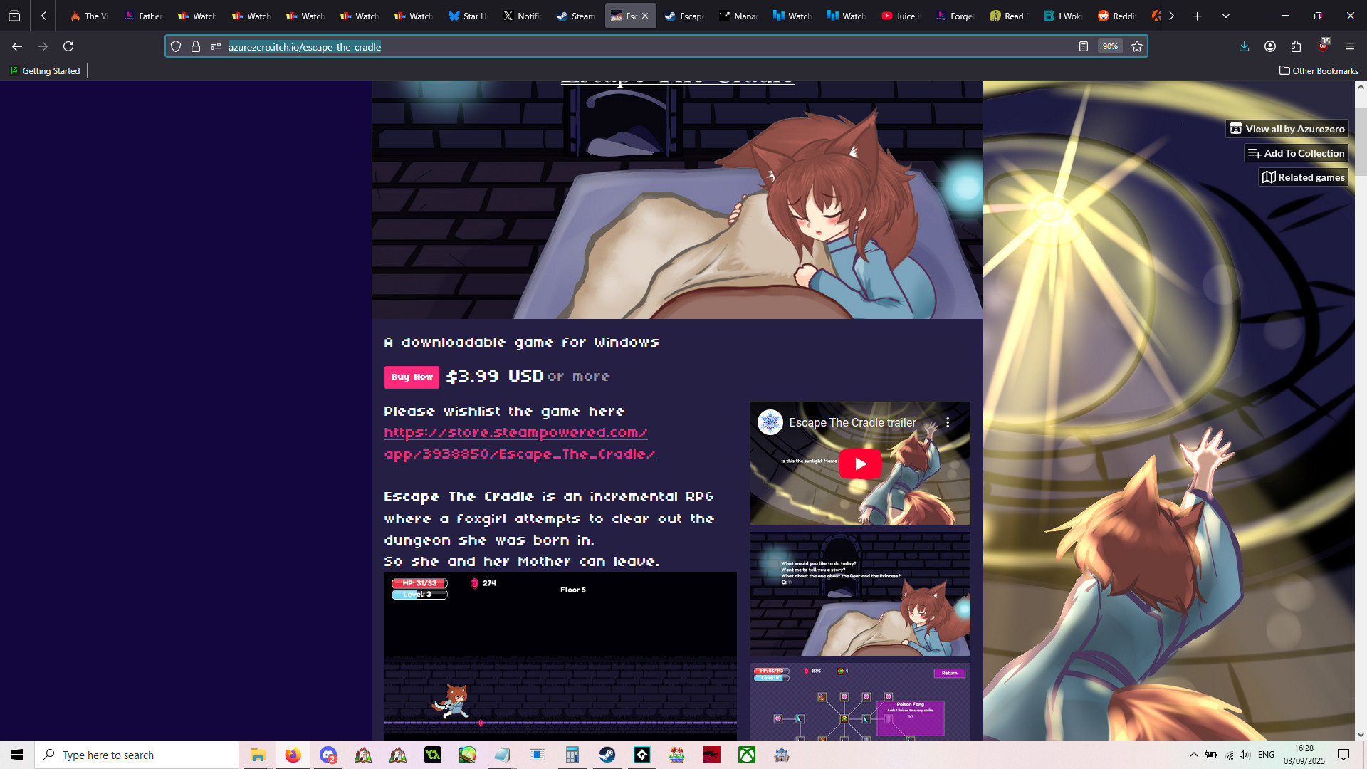The height and width of the screenshot is (769, 1367).
Task: Open the Firefox account profile icon
Action: click(x=1269, y=46)
